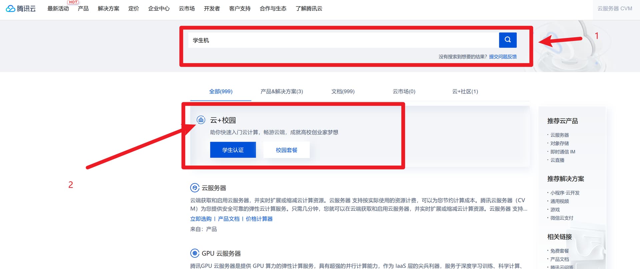This screenshot has height=269, width=640.
Task: Open the 了解腾讯云 menu
Action: [x=309, y=9]
